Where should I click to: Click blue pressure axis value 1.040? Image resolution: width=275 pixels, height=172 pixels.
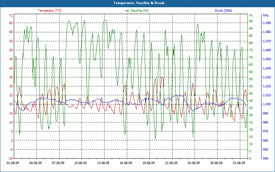[267, 68]
